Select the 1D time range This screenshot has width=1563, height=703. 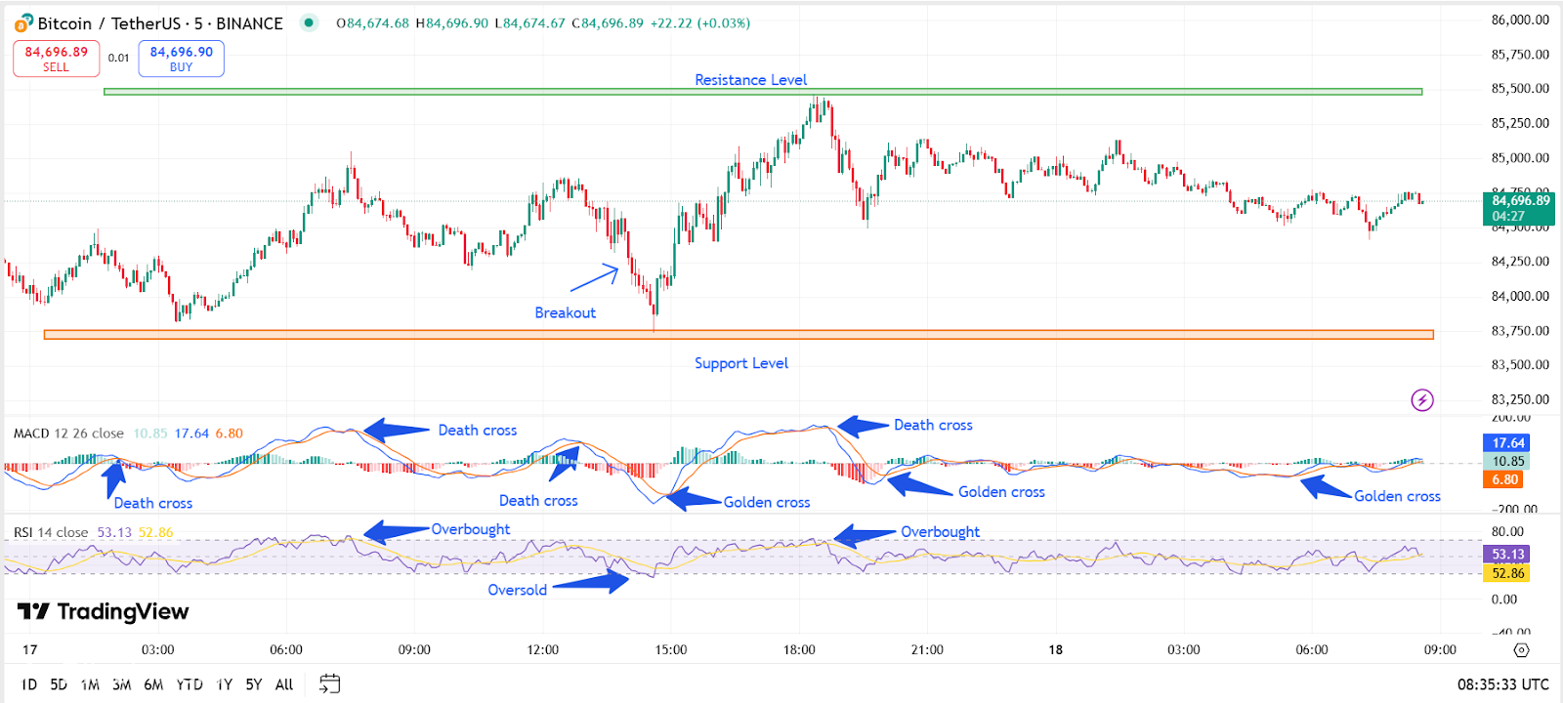tap(29, 684)
